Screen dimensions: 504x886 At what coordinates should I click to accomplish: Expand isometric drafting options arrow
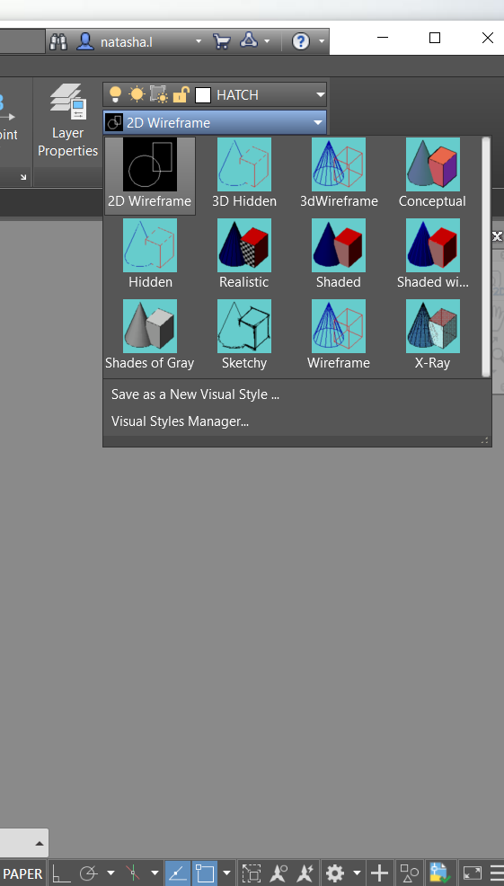point(155,873)
